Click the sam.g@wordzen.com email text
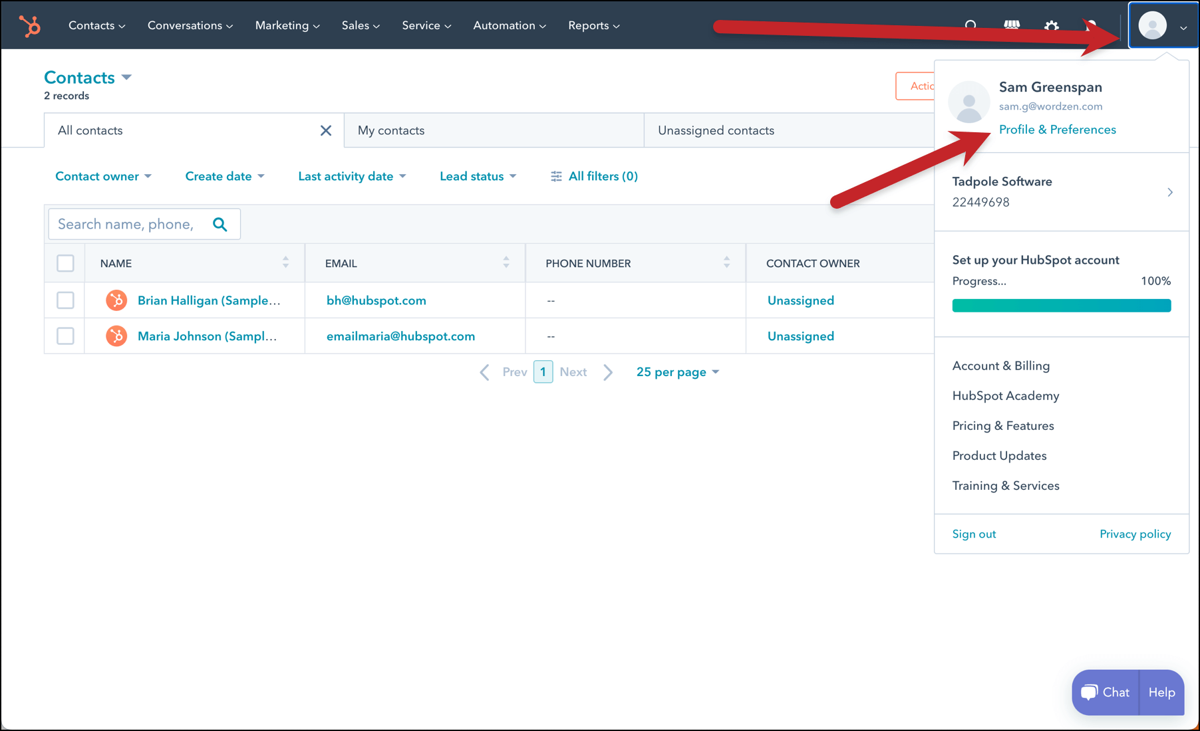Screen dimensions: 1200x731 click(x=1051, y=106)
